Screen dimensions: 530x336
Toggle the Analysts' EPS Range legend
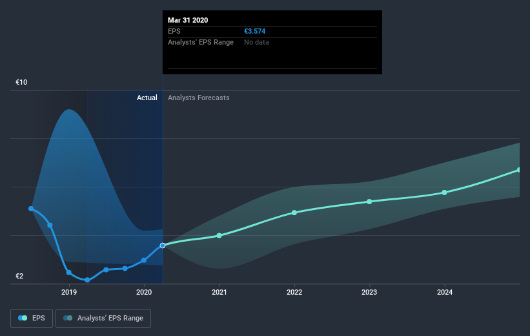click(x=103, y=319)
